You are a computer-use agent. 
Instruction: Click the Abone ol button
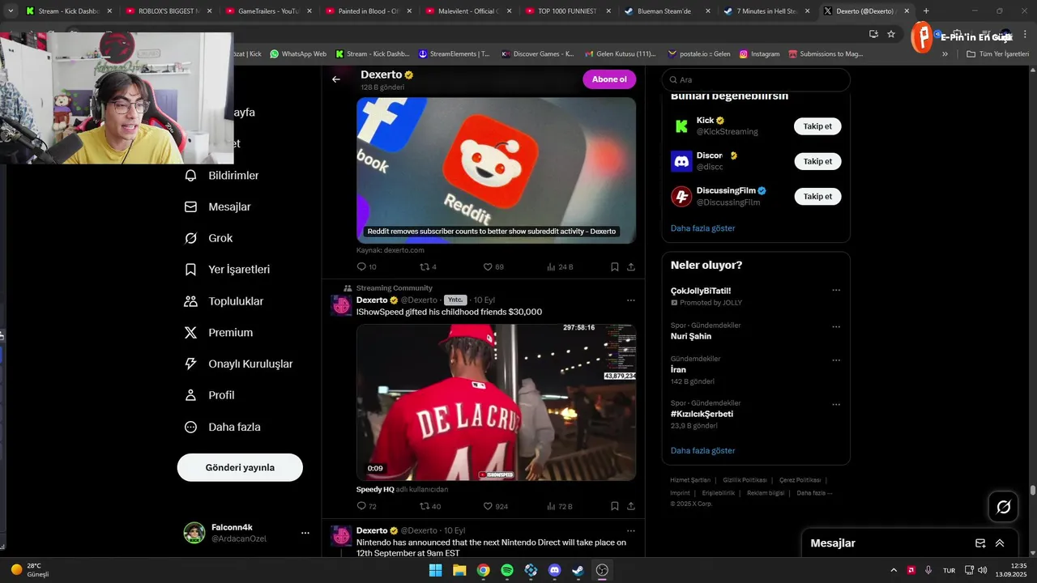pyautogui.click(x=609, y=79)
